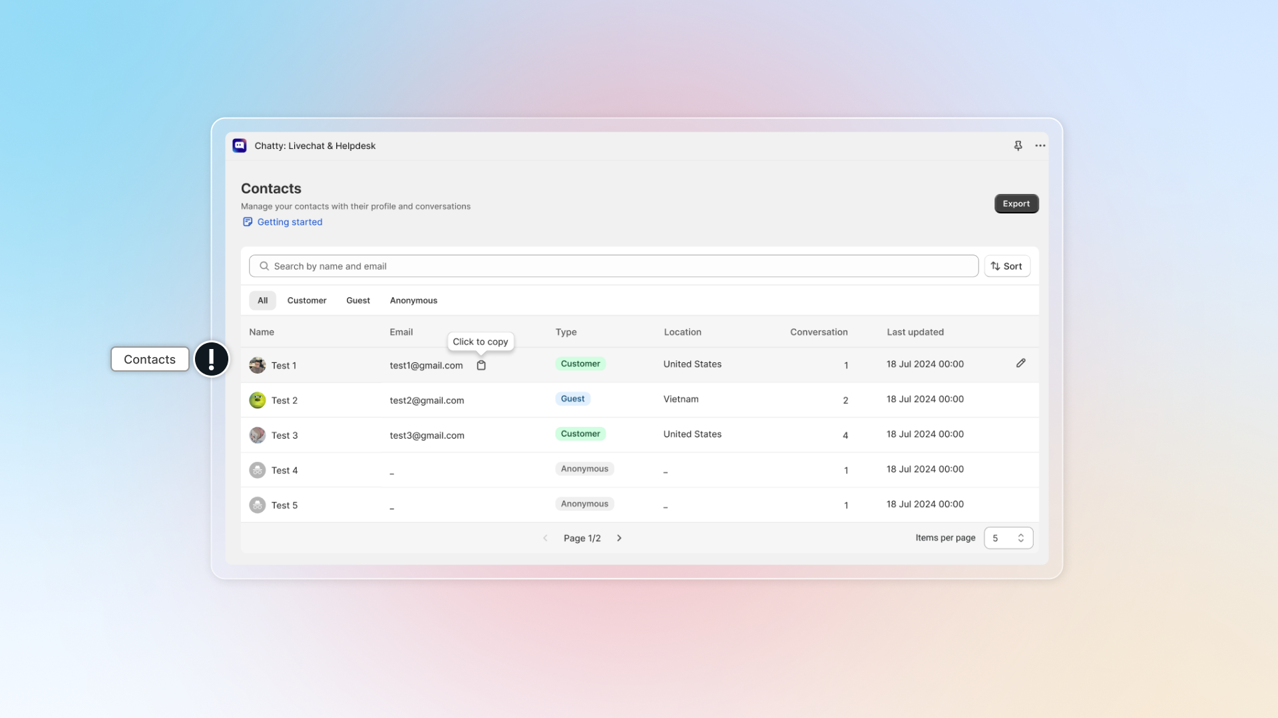This screenshot has width=1278, height=718.
Task: Click the Test 3 contact avatar
Action: click(258, 435)
